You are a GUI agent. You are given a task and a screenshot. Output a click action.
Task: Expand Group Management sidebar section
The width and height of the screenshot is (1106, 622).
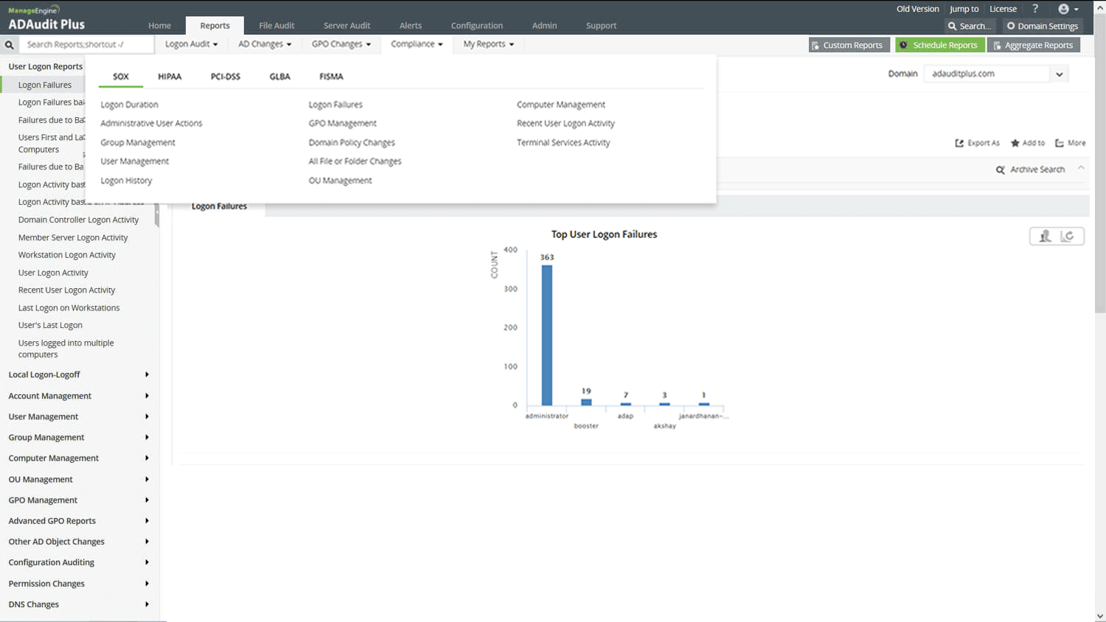pos(79,437)
